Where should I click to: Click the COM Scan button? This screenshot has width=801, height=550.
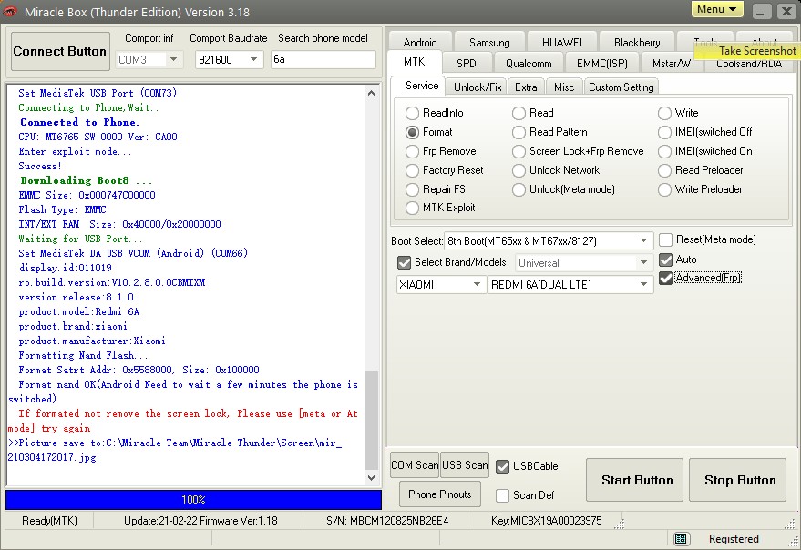tap(415, 465)
